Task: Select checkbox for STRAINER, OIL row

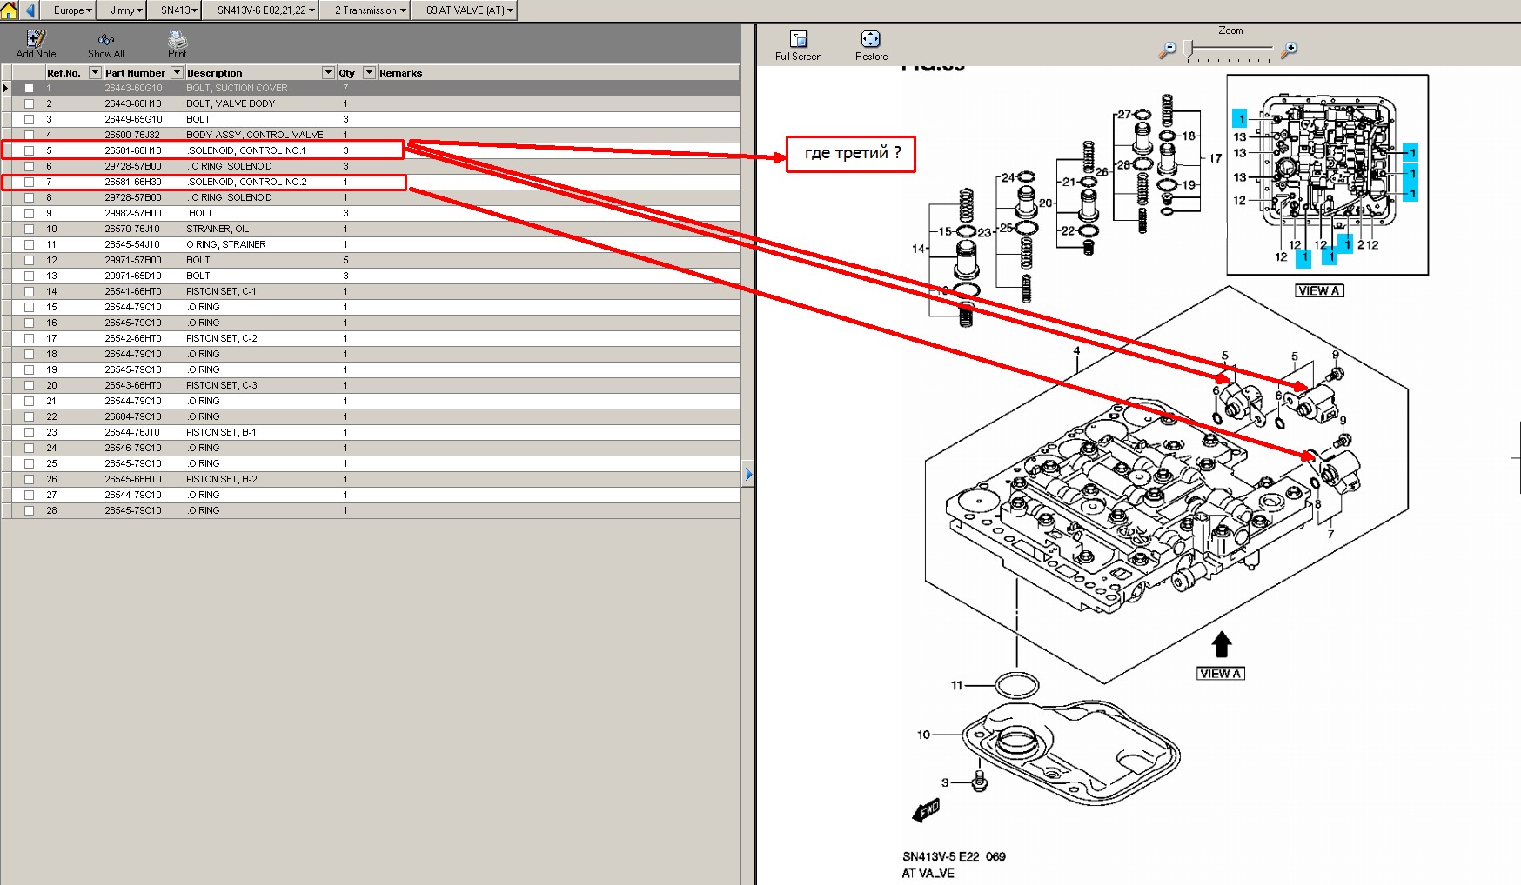Action: [x=30, y=229]
